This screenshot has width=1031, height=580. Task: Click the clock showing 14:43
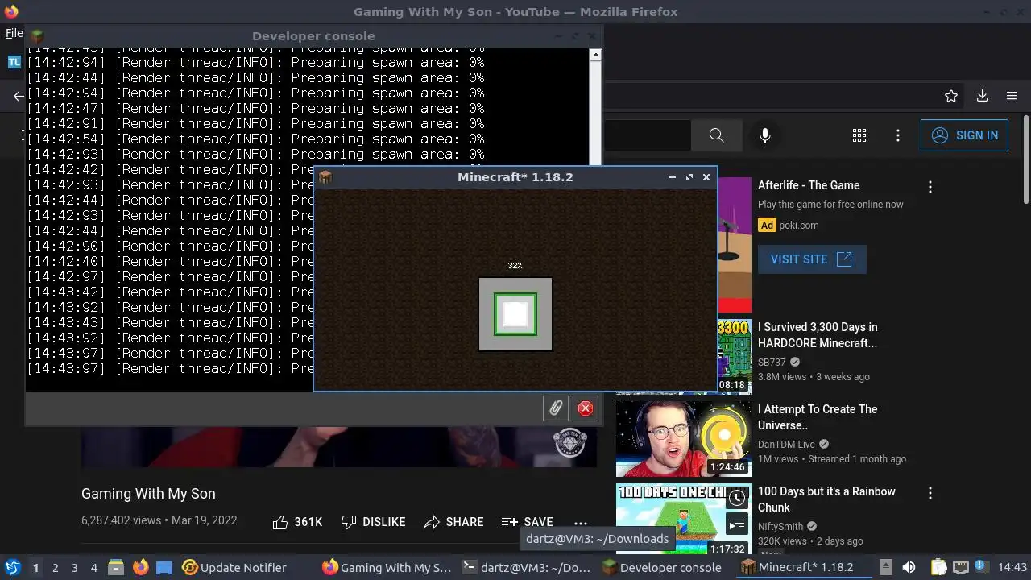click(1012, 567)
